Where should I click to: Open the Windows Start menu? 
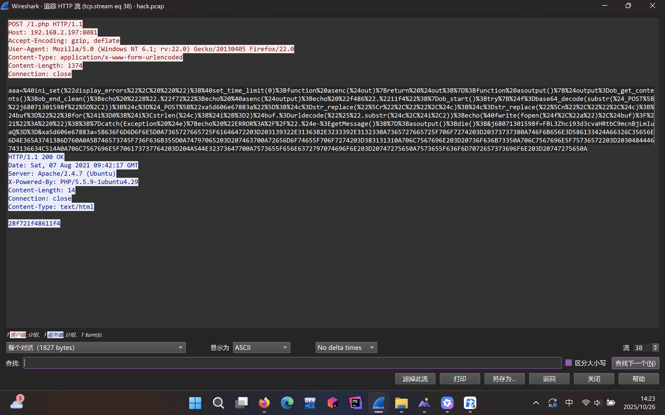coord(195,403)
